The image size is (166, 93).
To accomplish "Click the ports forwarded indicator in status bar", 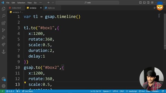I will [x=18, y=91].
